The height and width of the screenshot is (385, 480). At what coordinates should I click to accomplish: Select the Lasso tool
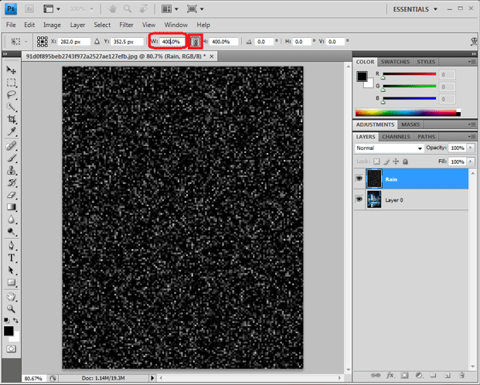point(12,95)
